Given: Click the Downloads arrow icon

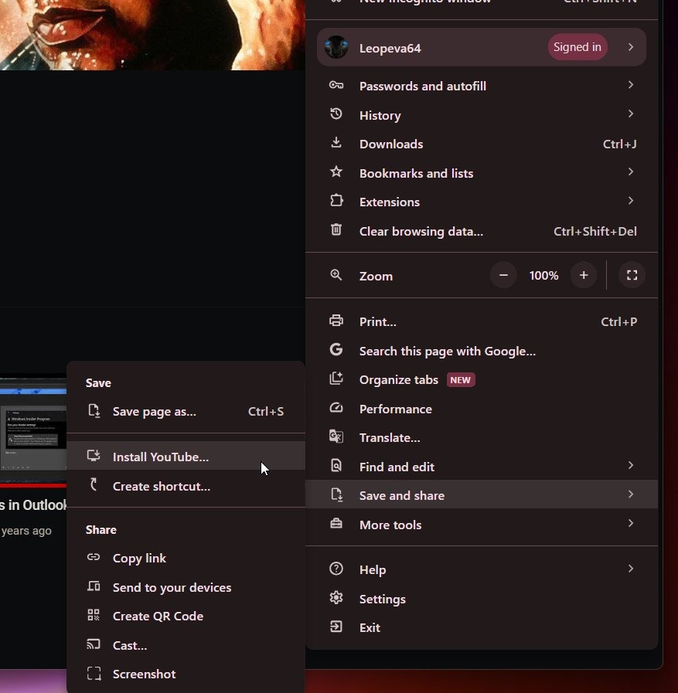Looking at the screenshot, I should (x=336, y=142).
